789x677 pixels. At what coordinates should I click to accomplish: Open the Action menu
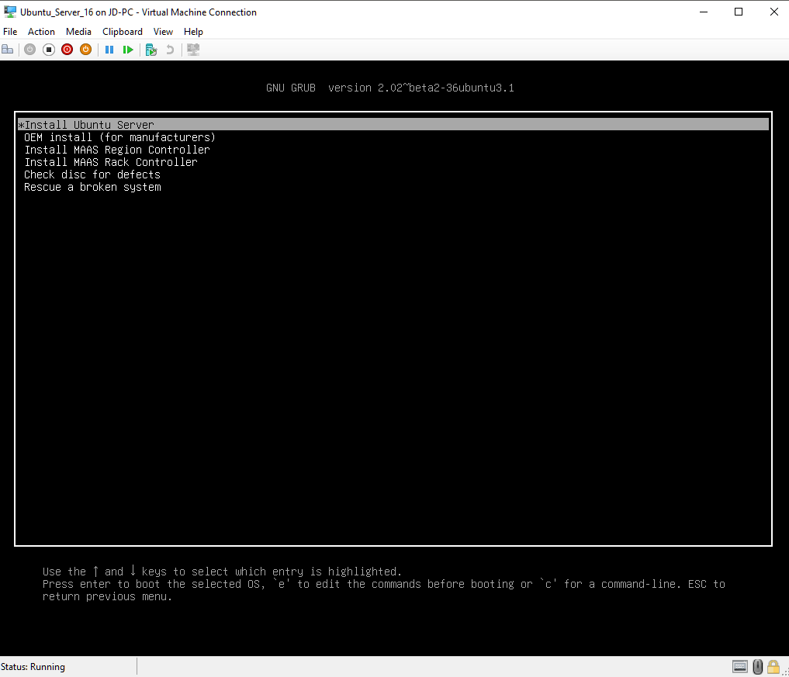tap(41, 32)
